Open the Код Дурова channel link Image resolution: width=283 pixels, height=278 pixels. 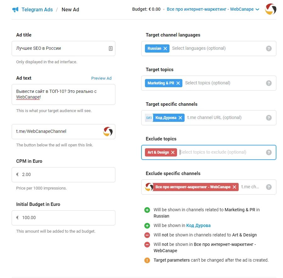tap(198, 226)
